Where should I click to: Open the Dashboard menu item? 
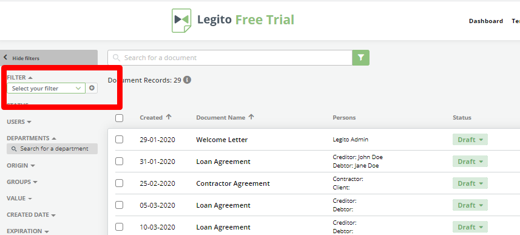point(486,21)
